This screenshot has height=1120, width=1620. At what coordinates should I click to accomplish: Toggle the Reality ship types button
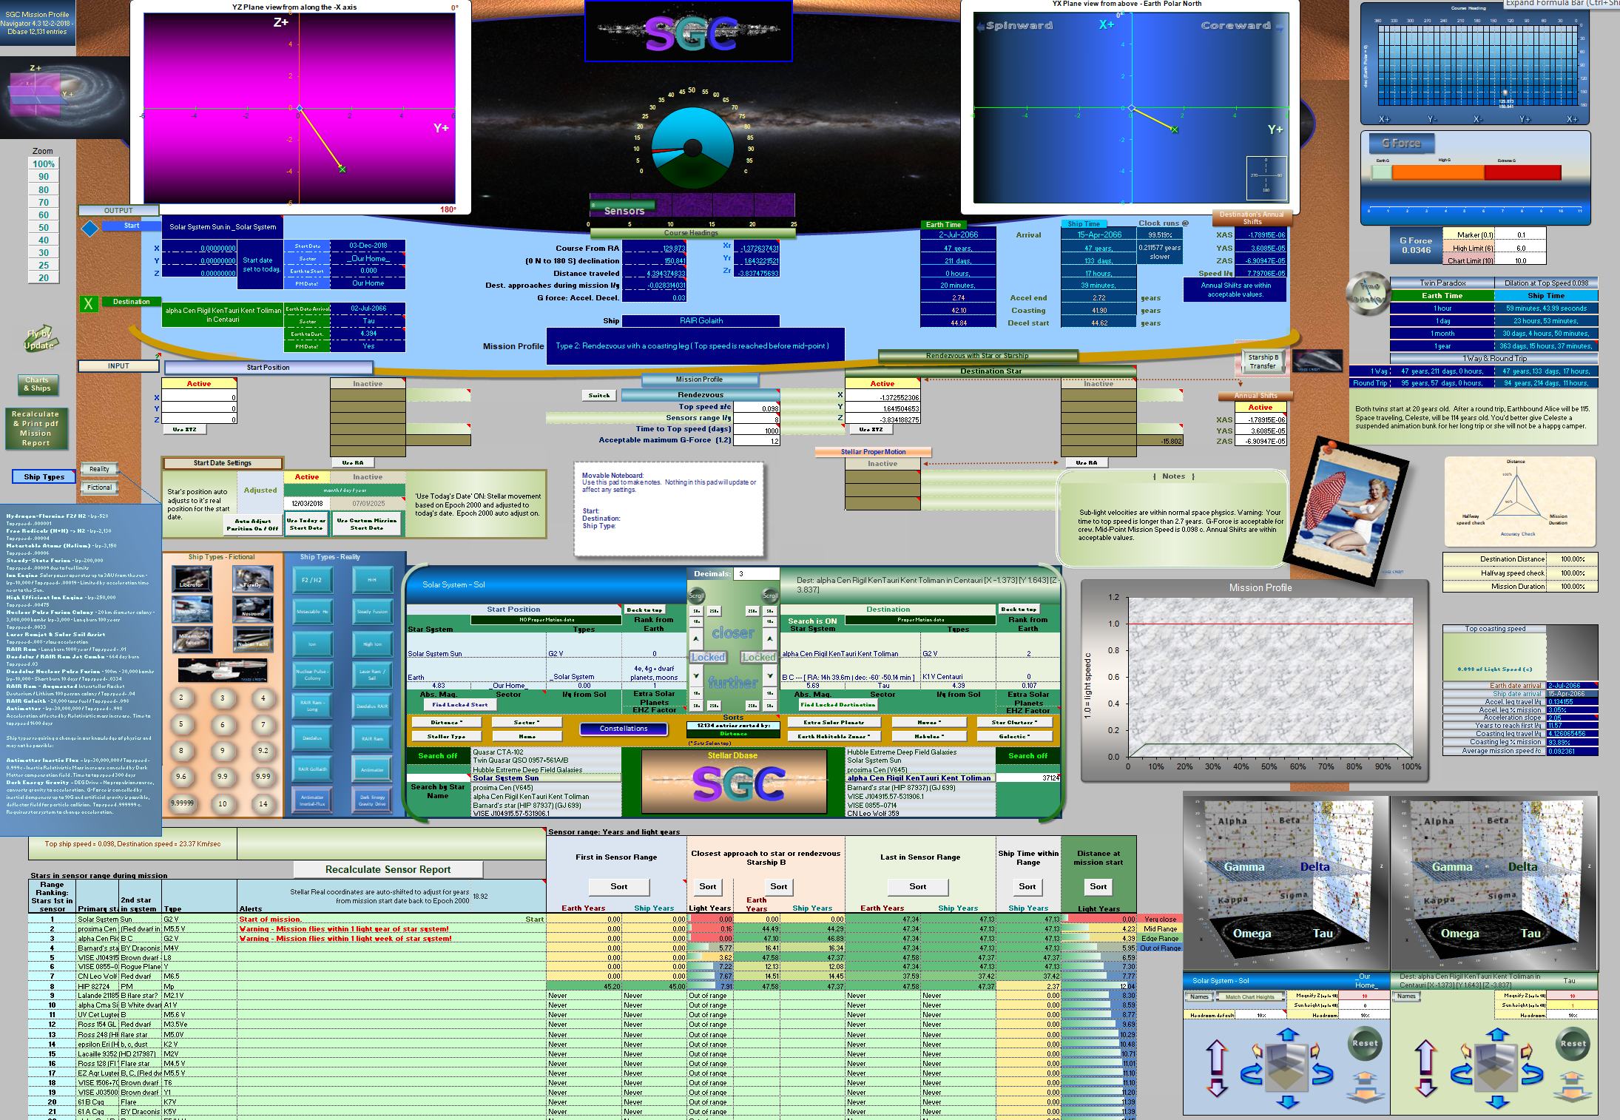[x=99, y=469]
